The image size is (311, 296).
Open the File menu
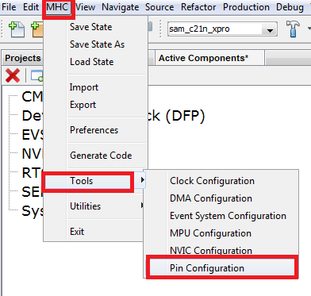pos(9,7)
